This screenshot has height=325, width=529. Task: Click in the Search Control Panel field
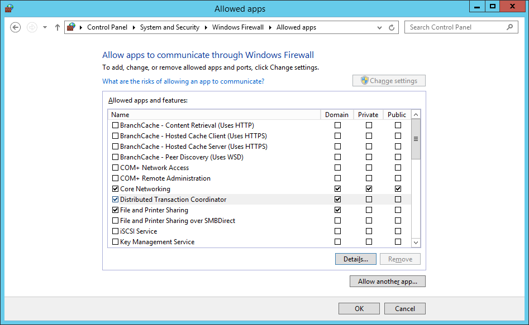tap(455, 27)
